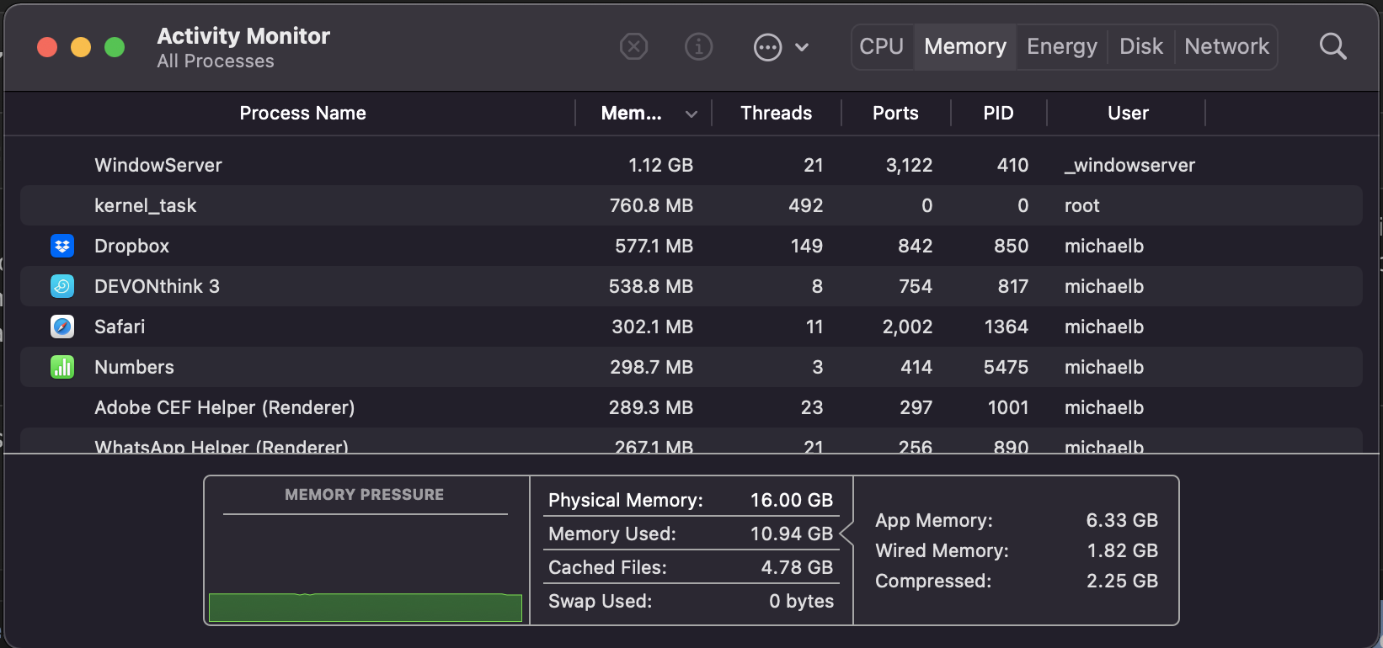
Task: Expand the chevron next to the ellipsis button
Action: click(802, 47)
